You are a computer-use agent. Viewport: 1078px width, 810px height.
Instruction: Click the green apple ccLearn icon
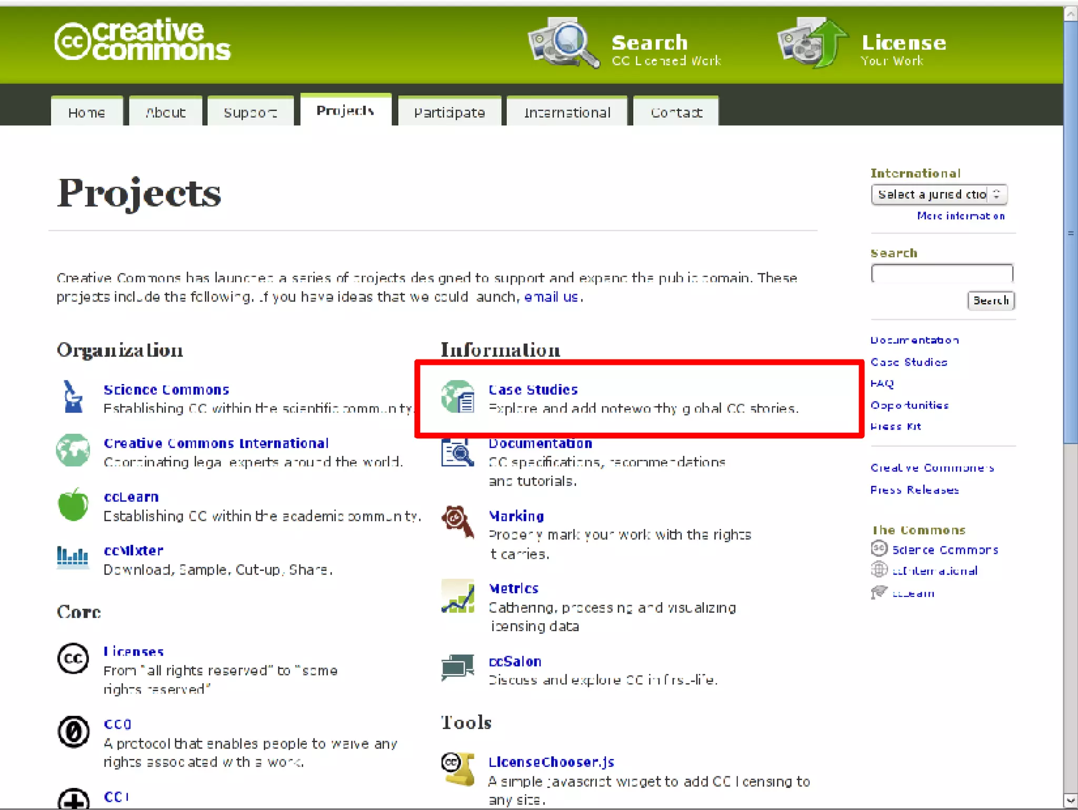pos(73,504)
